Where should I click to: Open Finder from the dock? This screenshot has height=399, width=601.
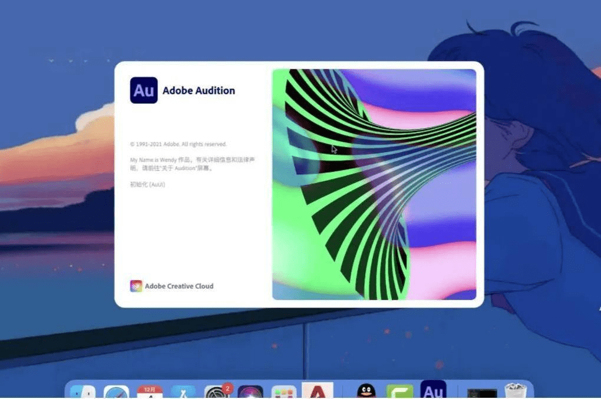(83, 392)
